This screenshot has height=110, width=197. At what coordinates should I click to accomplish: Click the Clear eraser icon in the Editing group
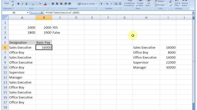[x=170, y=5]
